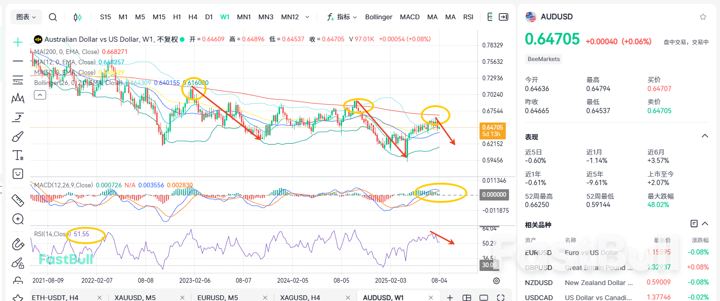This screenshot has height=301, width=720.
Task: Open EURUSD from related symbols list
Action: (x=536, y=252)
